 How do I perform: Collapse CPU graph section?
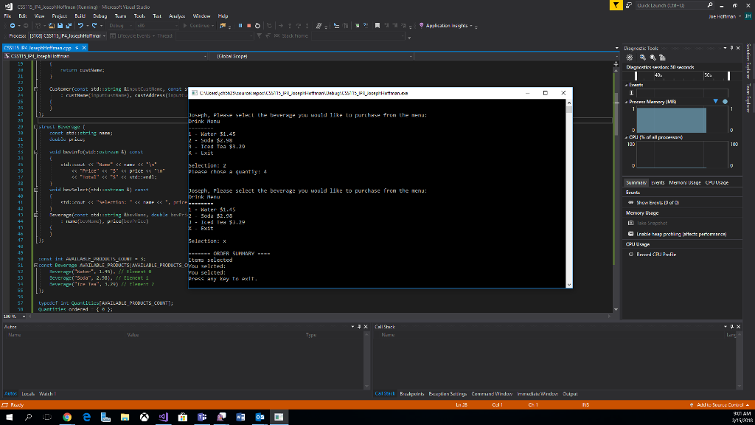627,137
